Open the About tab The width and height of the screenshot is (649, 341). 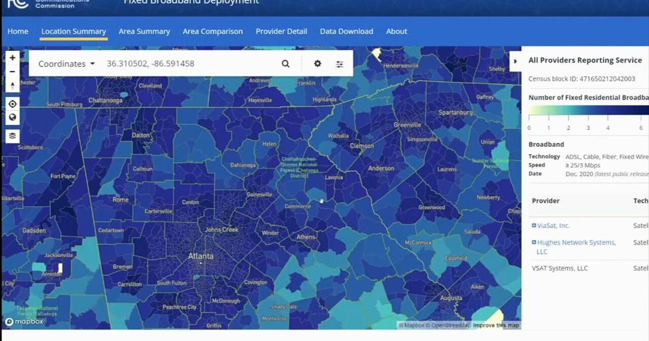pos(396,31)
